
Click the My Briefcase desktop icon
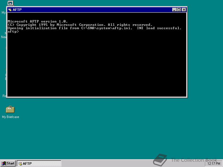10,109
